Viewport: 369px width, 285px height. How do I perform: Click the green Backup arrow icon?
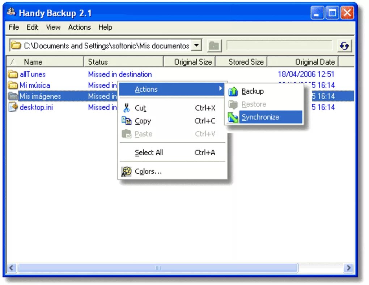pyautogui.click(x=233, y=91)
